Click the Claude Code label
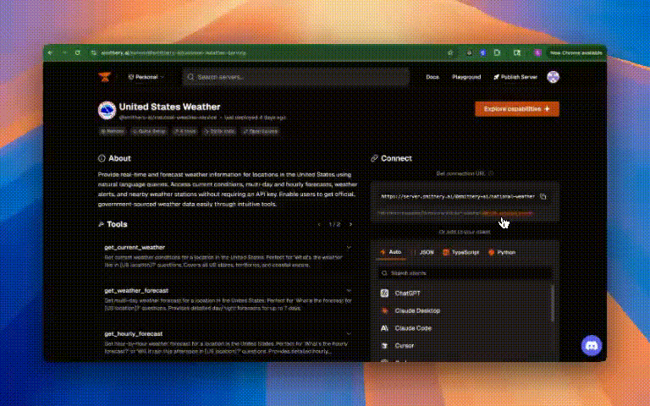The height and width of the screenshot is (406, 650). [x=413, y=328]
